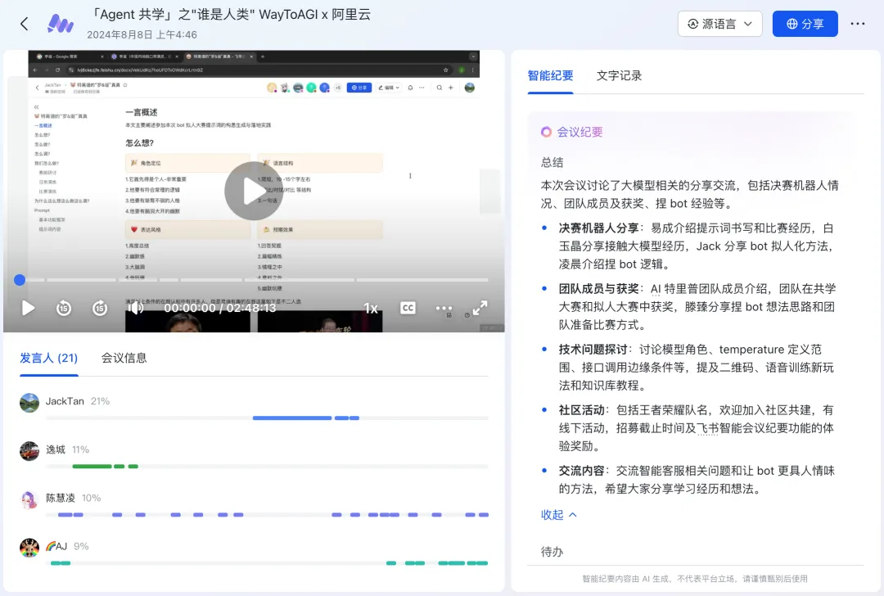884x596 pixels.
Task: Select the speaker name "AJ"
Action: [56, 547]
